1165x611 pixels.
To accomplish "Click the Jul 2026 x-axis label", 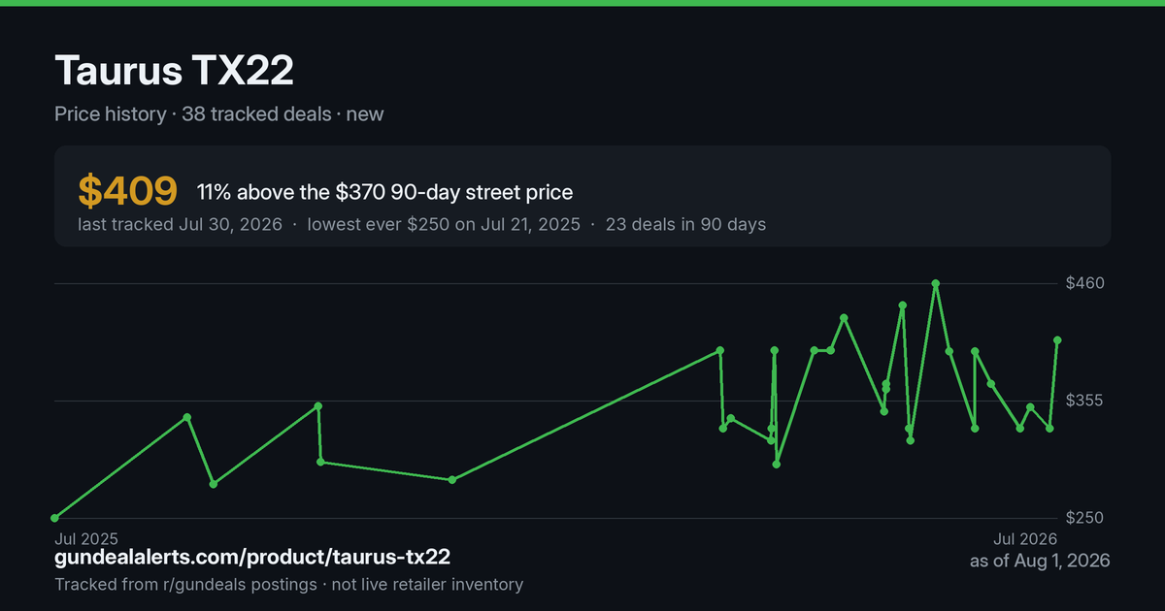I will point(1025,538).
